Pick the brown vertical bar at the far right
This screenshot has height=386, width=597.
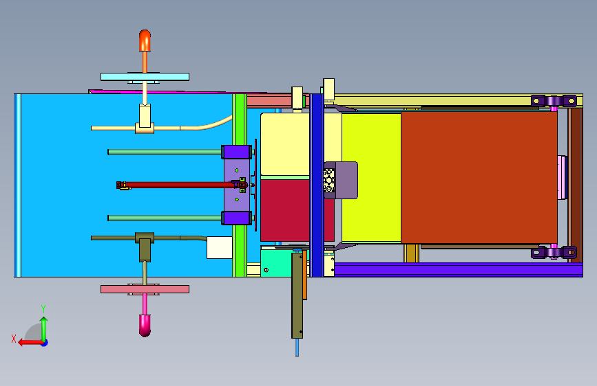[576, 185]
